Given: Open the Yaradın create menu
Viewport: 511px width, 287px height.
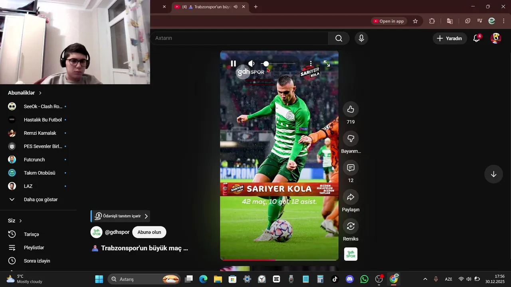Looking at the screenshot, I should (x=450, y=38).
